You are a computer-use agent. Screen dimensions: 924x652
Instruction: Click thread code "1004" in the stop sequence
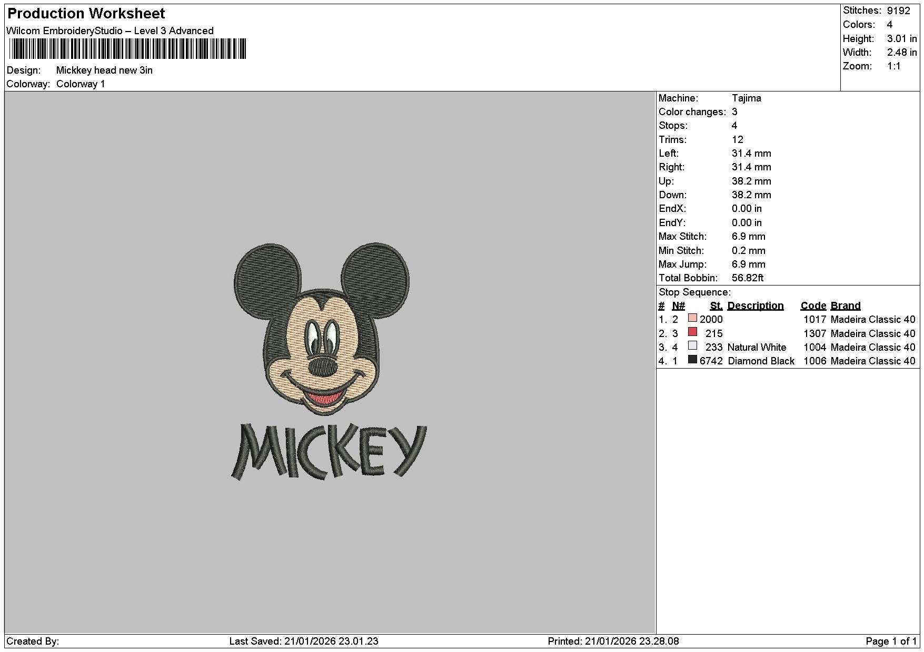[x=815, y=347]
